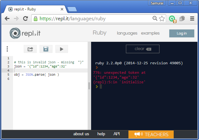The height and width of the screenshot is (140, 199).
Task: Click line number 1 in the gutter
Action: [x=8, y=58]
